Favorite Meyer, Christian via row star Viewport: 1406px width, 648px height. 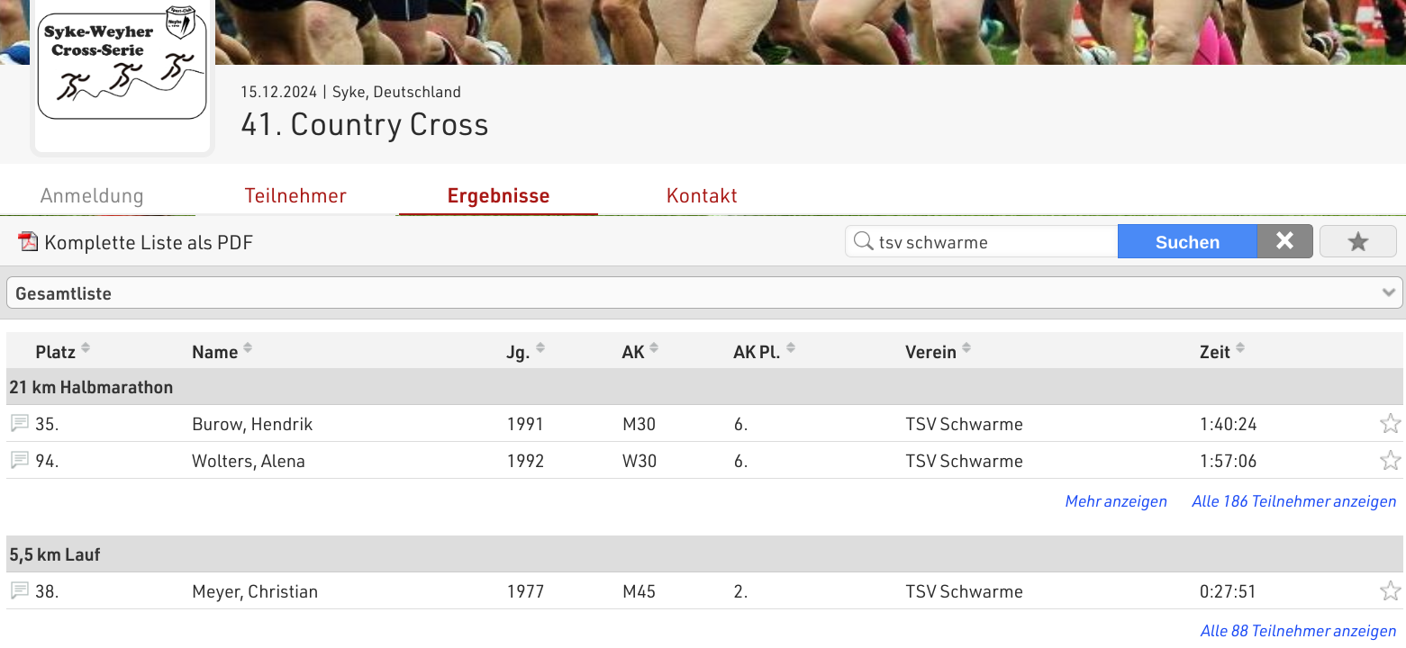[x=1390, y=590]
